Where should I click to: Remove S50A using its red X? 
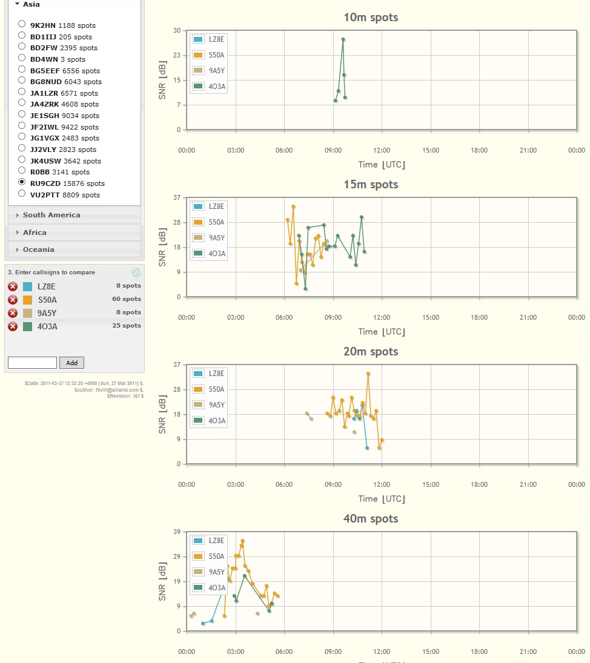(13, 300)
